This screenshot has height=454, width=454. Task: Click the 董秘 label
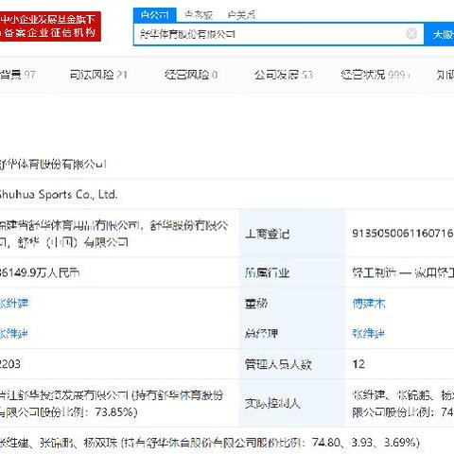[256, 304]
